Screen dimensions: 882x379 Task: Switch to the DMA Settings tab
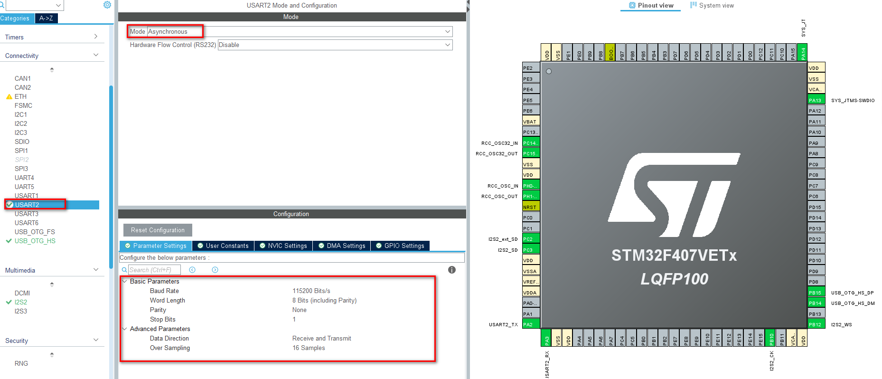pyautogui.click(x=342, y=246)
